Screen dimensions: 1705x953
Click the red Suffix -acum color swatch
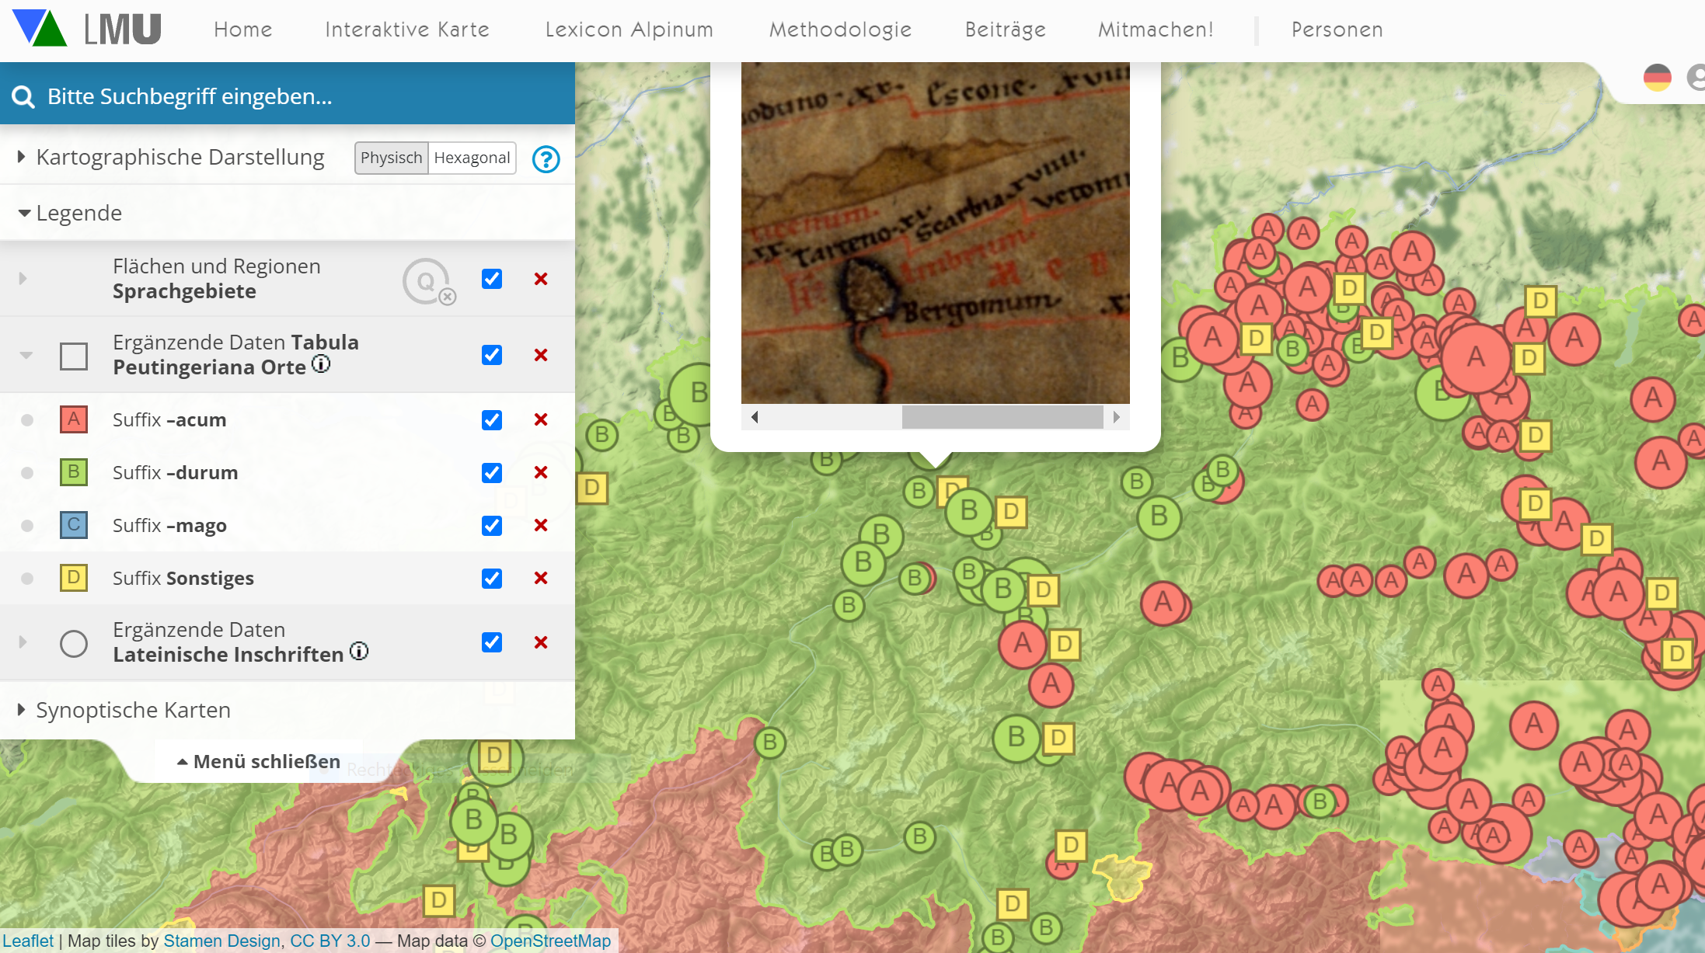click(x=74, y=420)
